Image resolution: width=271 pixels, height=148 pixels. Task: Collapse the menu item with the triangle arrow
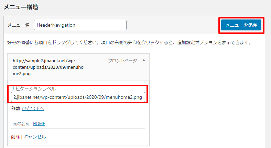(144, 60)
